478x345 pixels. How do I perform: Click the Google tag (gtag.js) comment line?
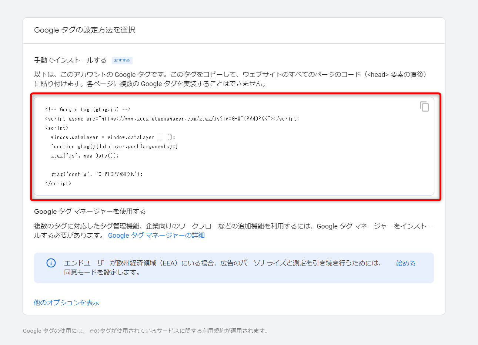88,109
